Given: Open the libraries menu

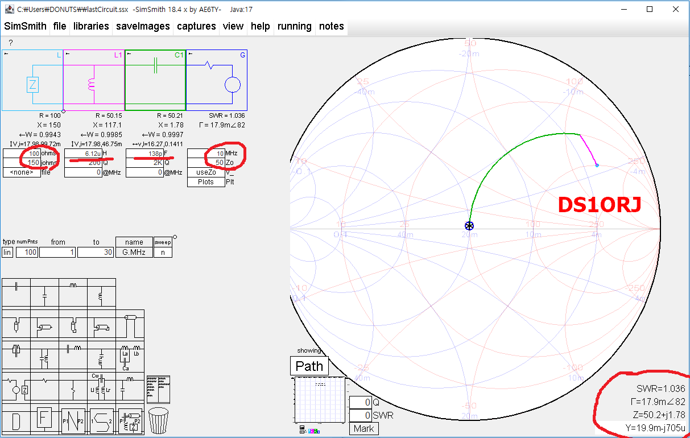Looking at the screenshot, I should (91, 26).
